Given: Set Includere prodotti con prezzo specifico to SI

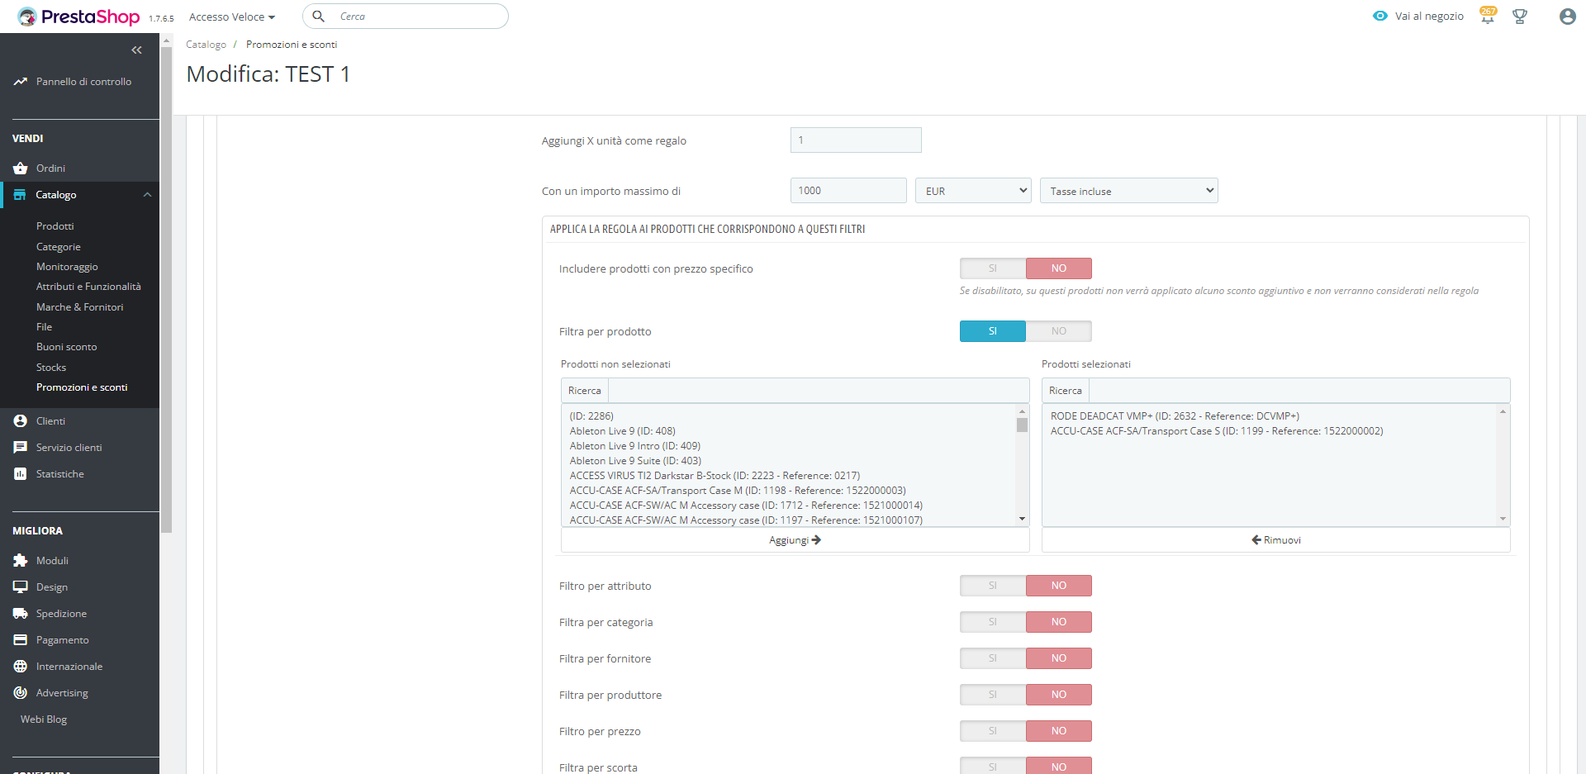Looking at the screenshot, I should [x=993, y=268].
